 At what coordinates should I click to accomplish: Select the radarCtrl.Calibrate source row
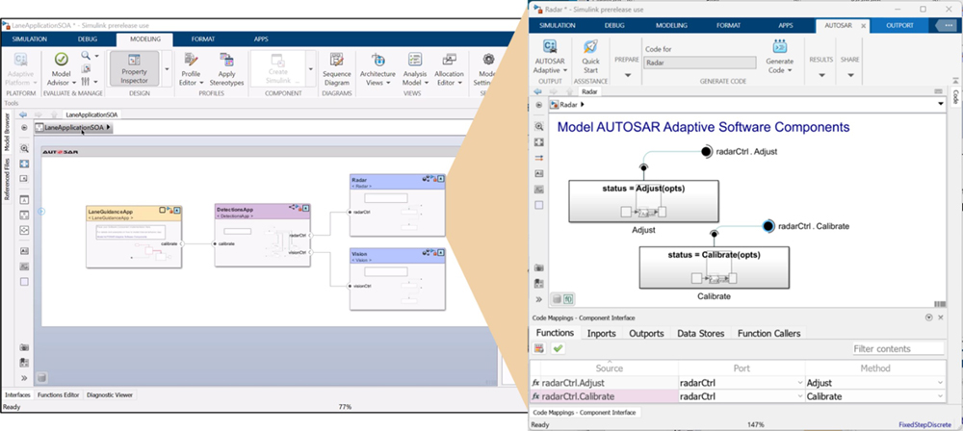[605, 396]
